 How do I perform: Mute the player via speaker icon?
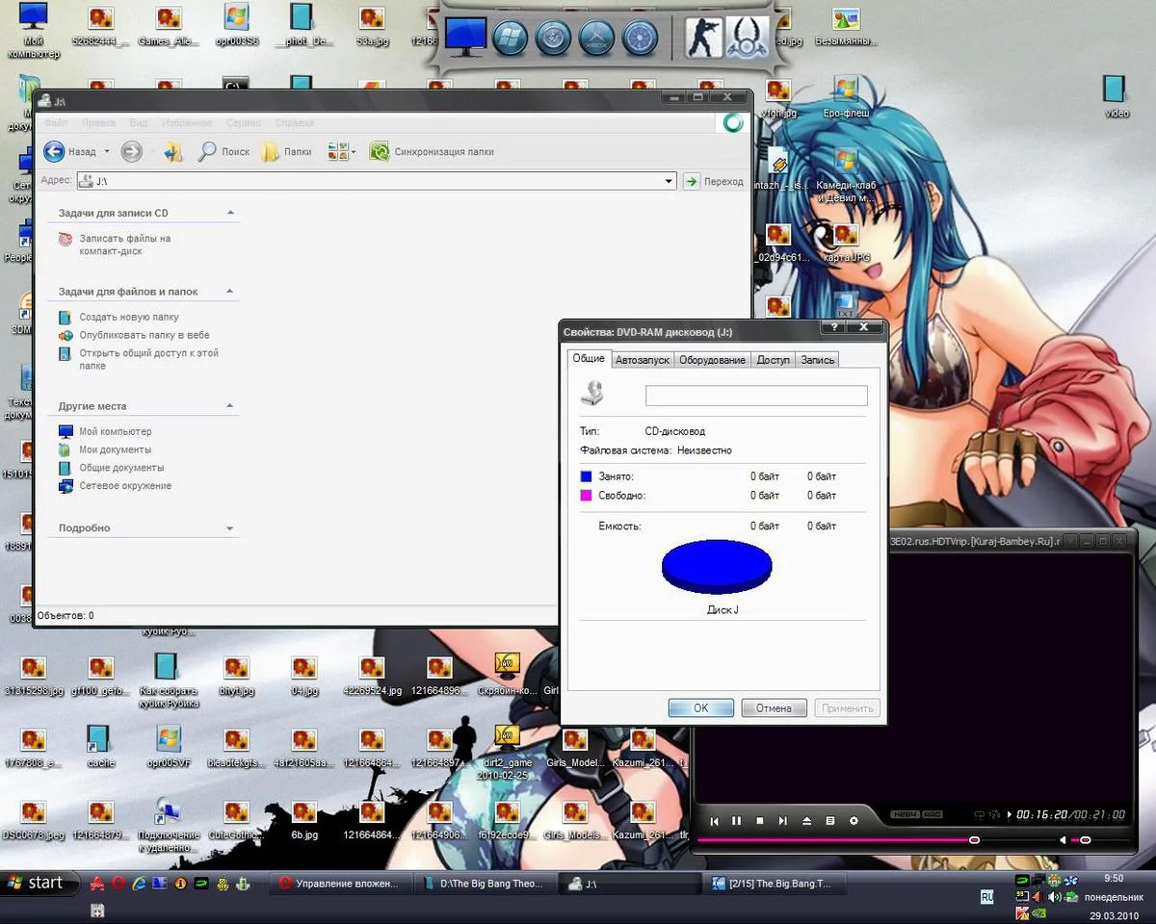[x=1064, y=840]
